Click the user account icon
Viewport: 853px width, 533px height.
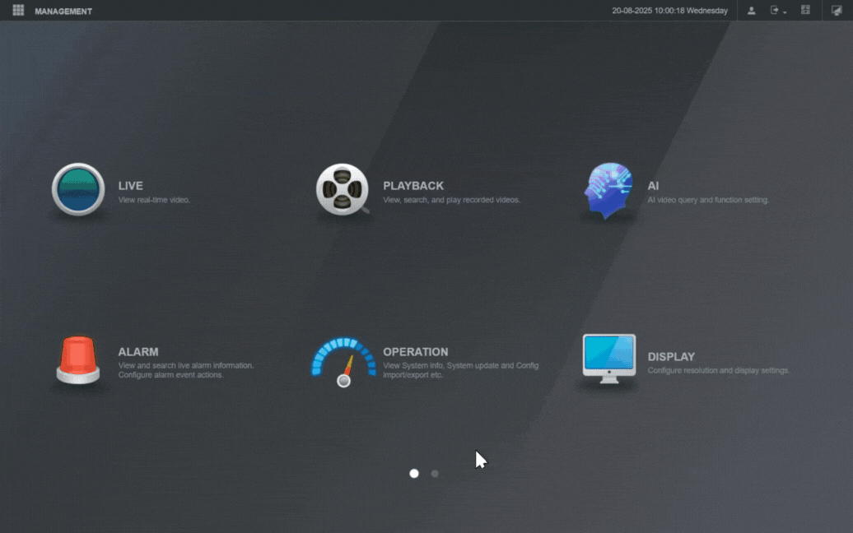coord(752,11)
